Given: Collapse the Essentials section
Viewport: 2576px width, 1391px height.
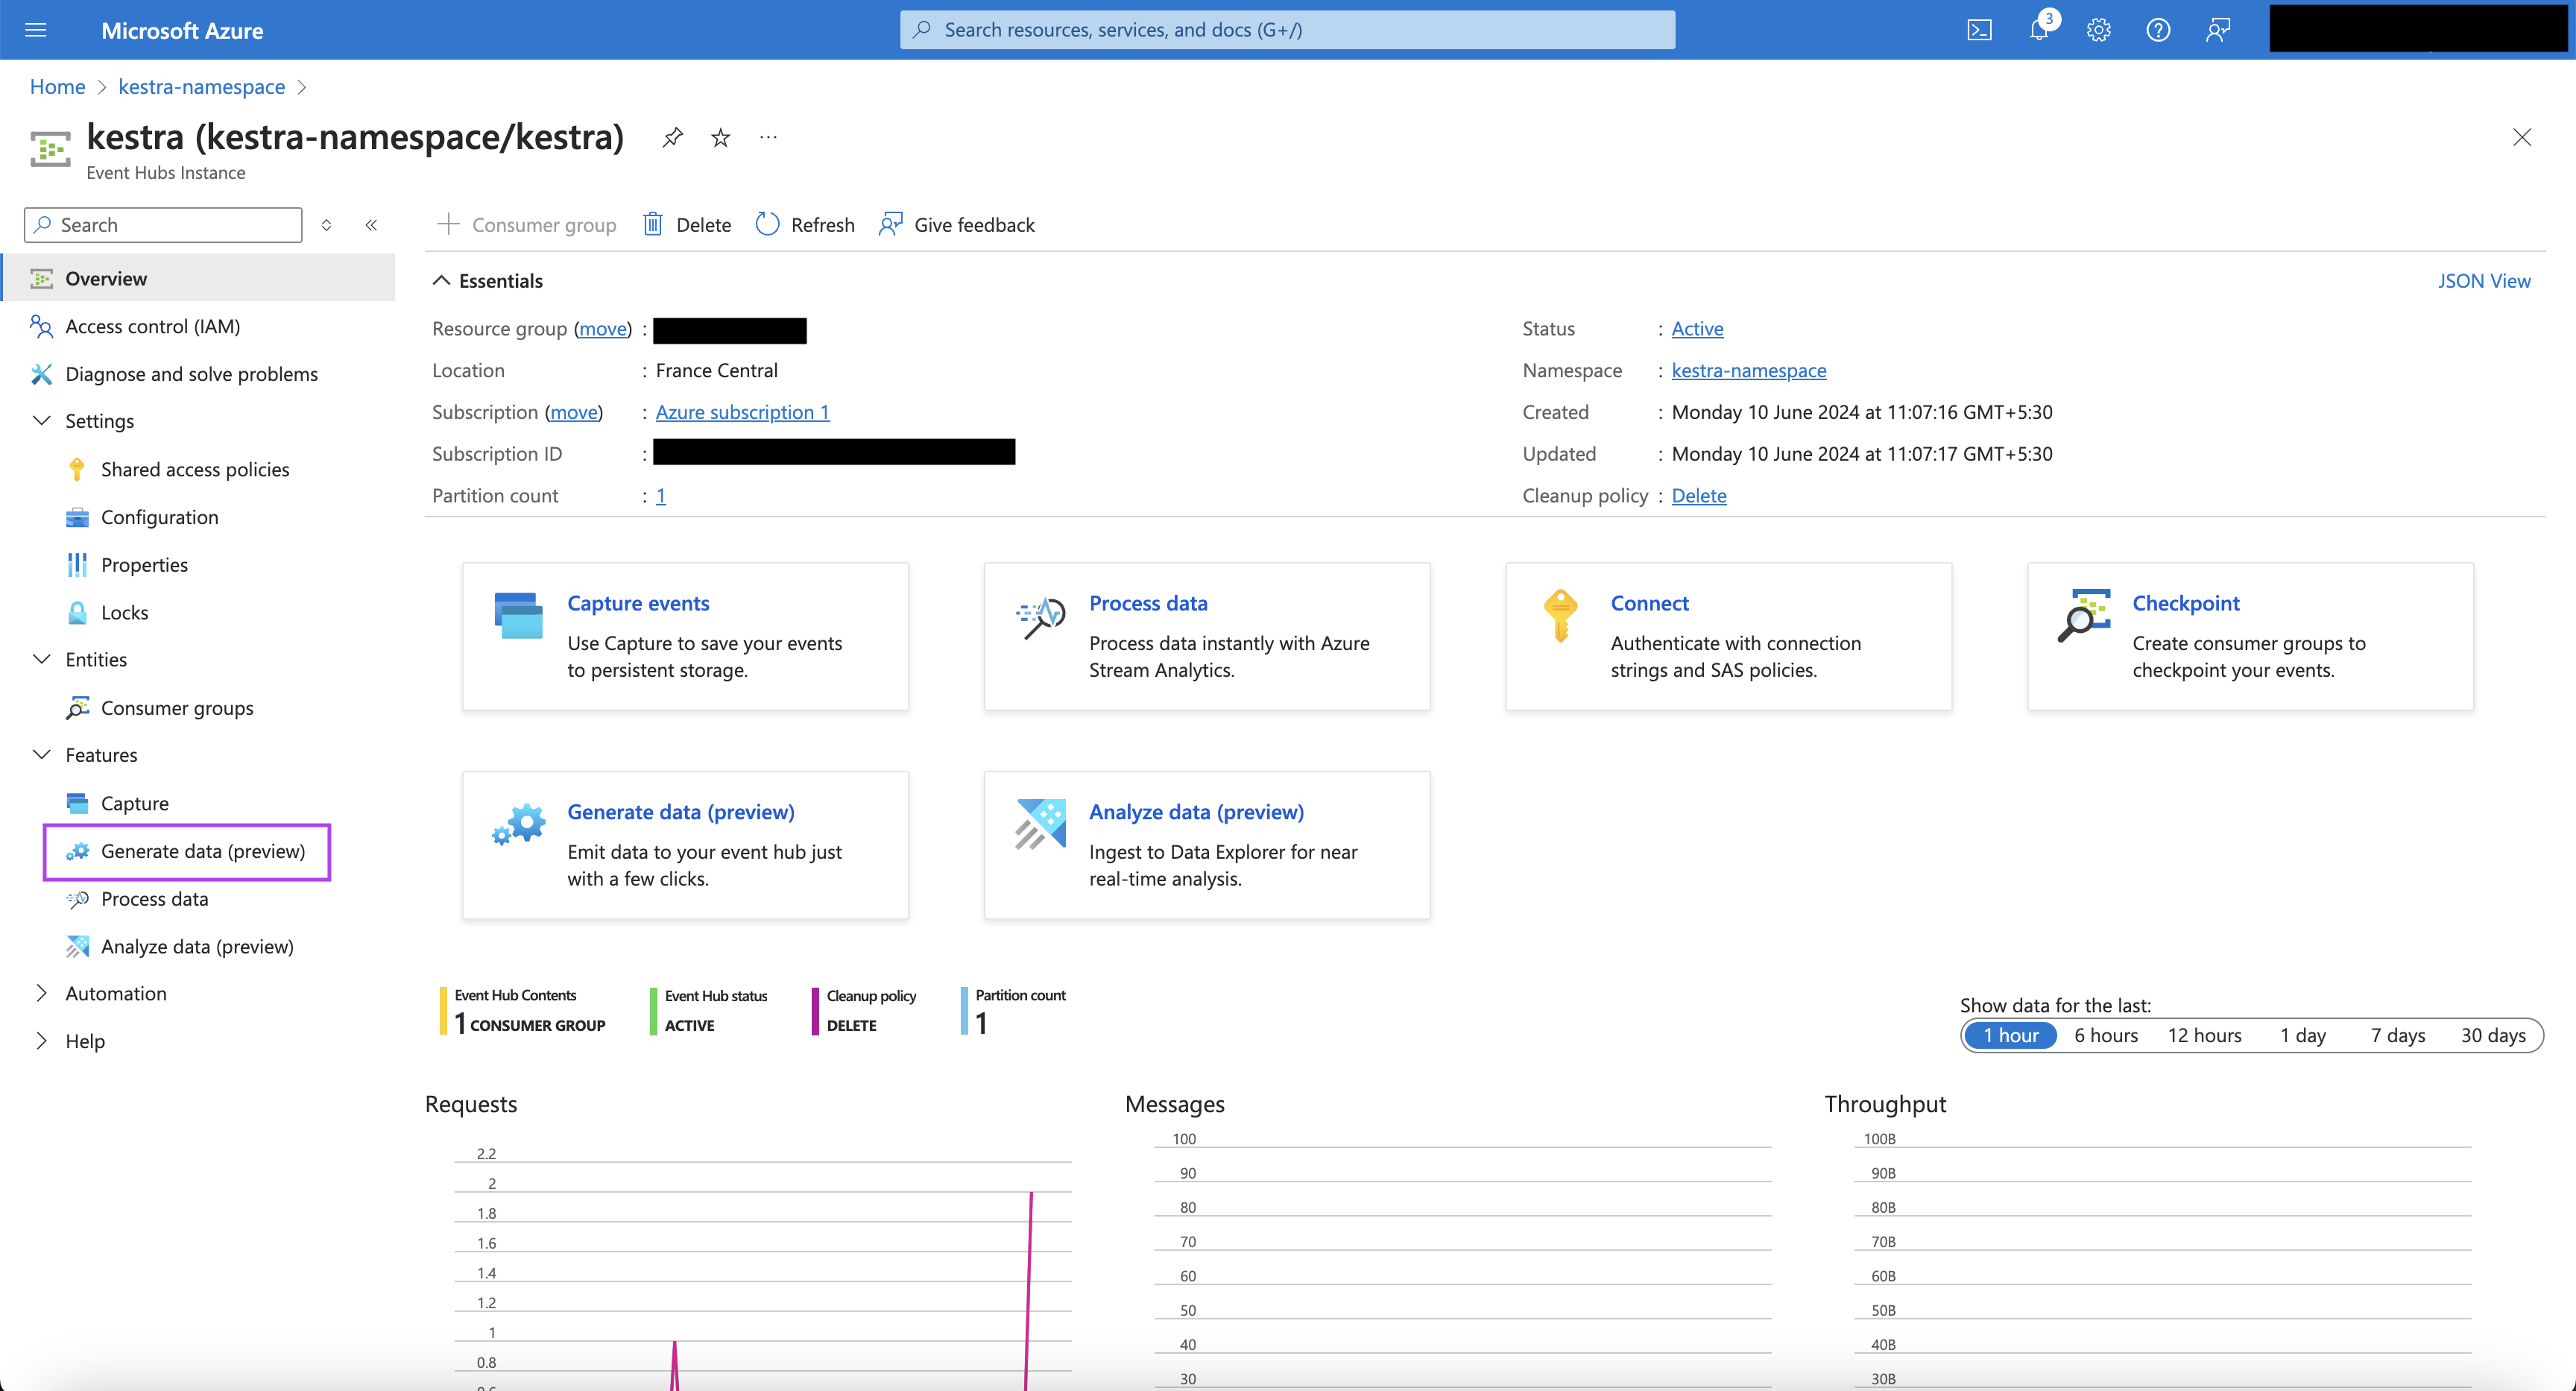Looking at the screenshot, I should [441, 281].
